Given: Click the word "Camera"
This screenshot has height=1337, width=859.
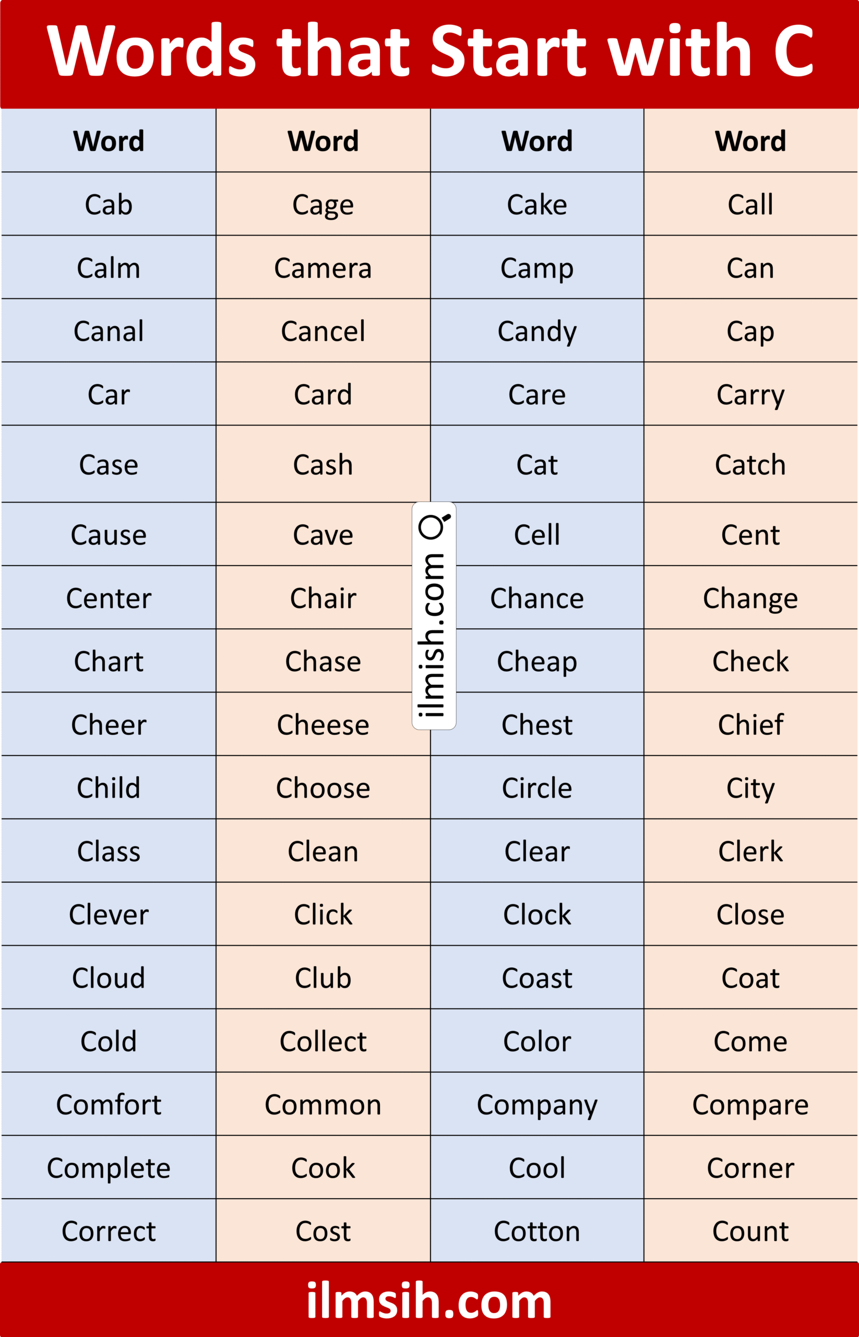Looking at the screenshot, I should pyautogui.click(x=323, y=268).
